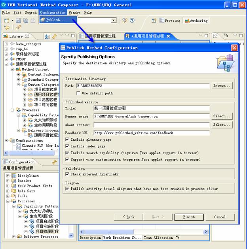Close the active 通用项目管理过程 editor tab
This screenshot has width=247, height=249.
[168, 36]
